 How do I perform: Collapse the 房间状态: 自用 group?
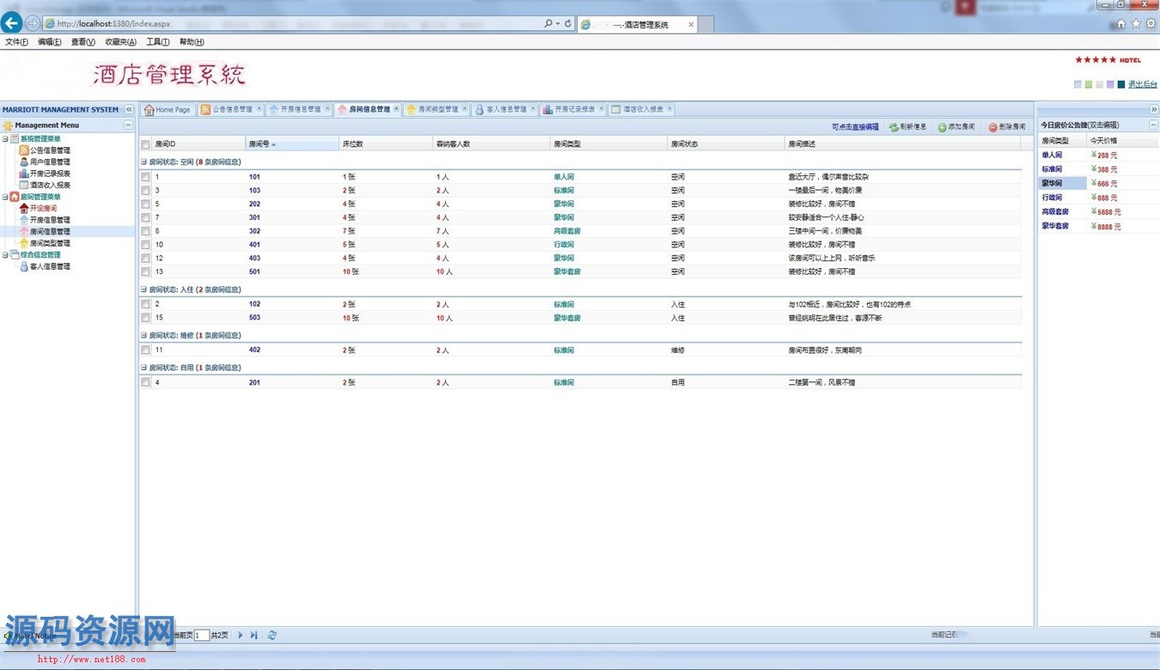[143, 368]
